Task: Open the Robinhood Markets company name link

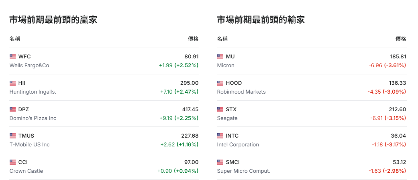Action: (x=241, y=92)
